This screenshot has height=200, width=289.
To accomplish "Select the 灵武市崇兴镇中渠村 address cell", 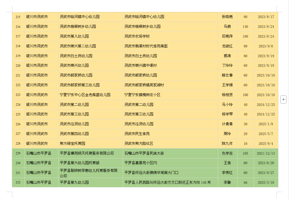I will tap(141, 65).
